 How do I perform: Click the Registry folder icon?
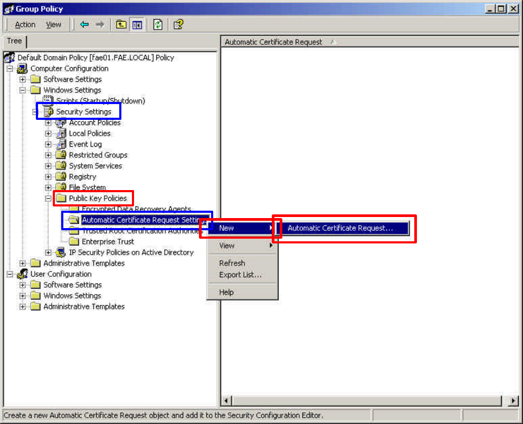[61, 176]
